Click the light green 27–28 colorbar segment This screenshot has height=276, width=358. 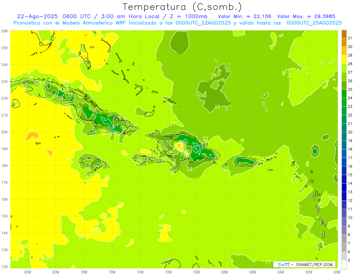pyautogui.click(x=344, y=68)
